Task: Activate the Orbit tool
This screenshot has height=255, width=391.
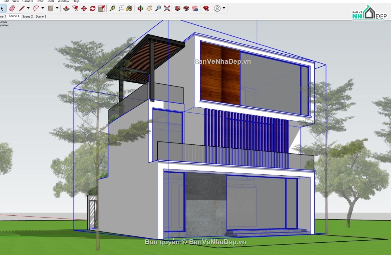Action: pyautogui.click(x=140, y=9)
